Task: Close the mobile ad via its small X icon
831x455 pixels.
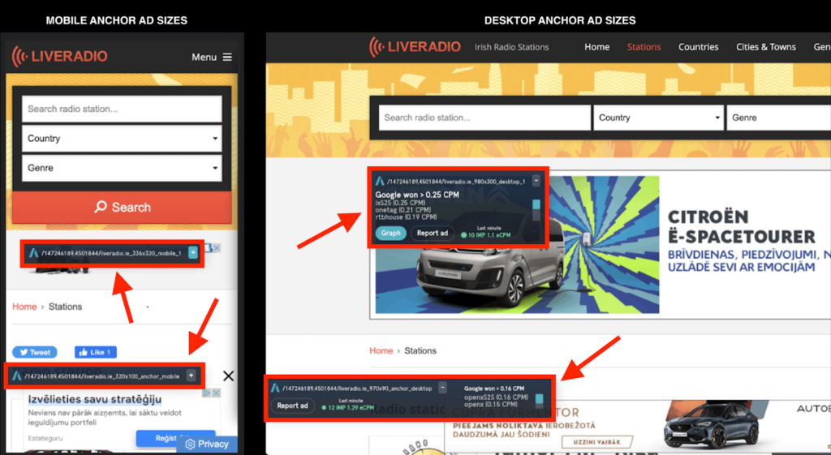Action: coord(217,248)
